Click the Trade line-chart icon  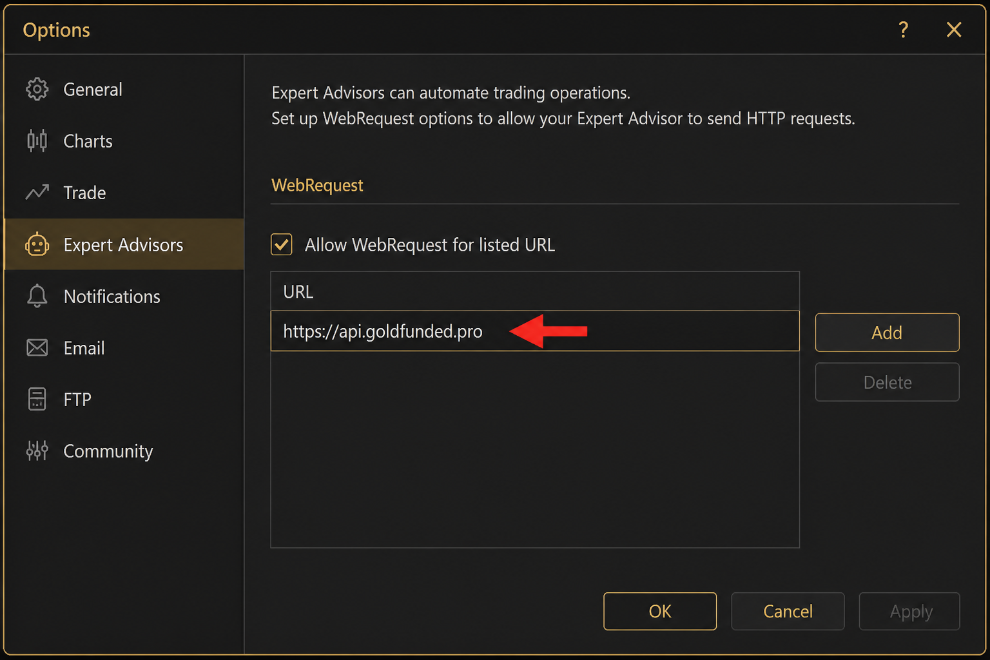click(37, 192)
